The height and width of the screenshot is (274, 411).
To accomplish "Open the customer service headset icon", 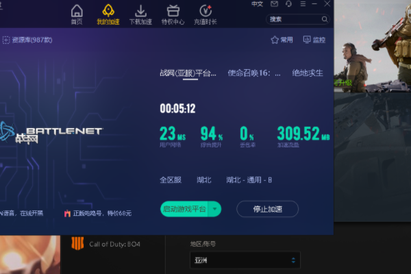I will [288, 4].
